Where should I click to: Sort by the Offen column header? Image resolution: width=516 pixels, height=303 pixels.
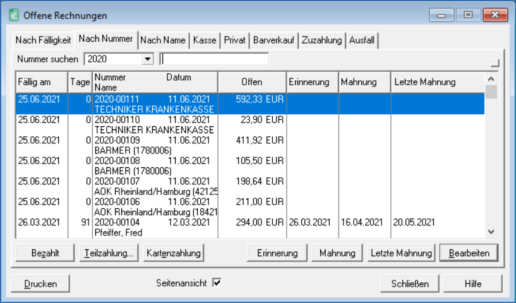251,82
